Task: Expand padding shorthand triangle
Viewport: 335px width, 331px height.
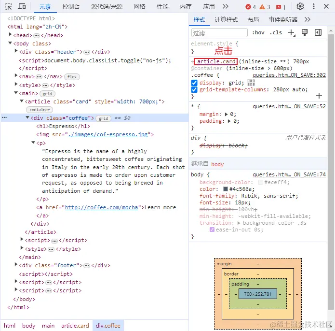Action: pos(229,121)
